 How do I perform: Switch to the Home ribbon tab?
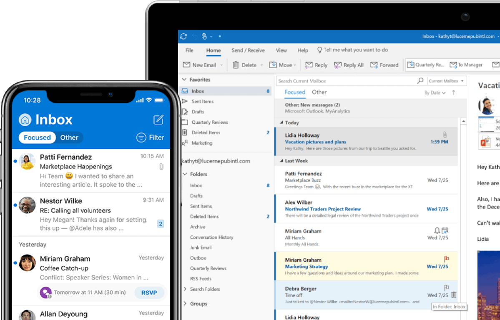[214, 50]
